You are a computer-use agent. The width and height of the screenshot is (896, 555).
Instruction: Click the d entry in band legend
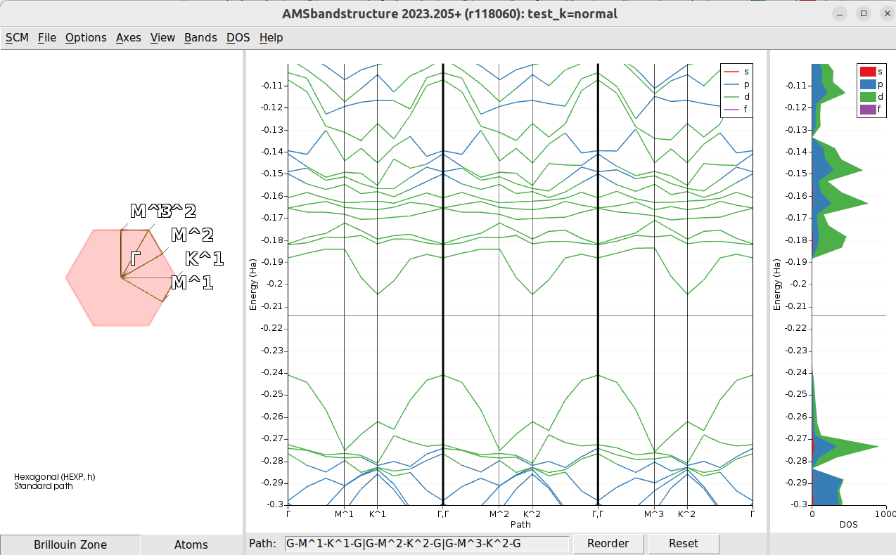coord(736,97)
